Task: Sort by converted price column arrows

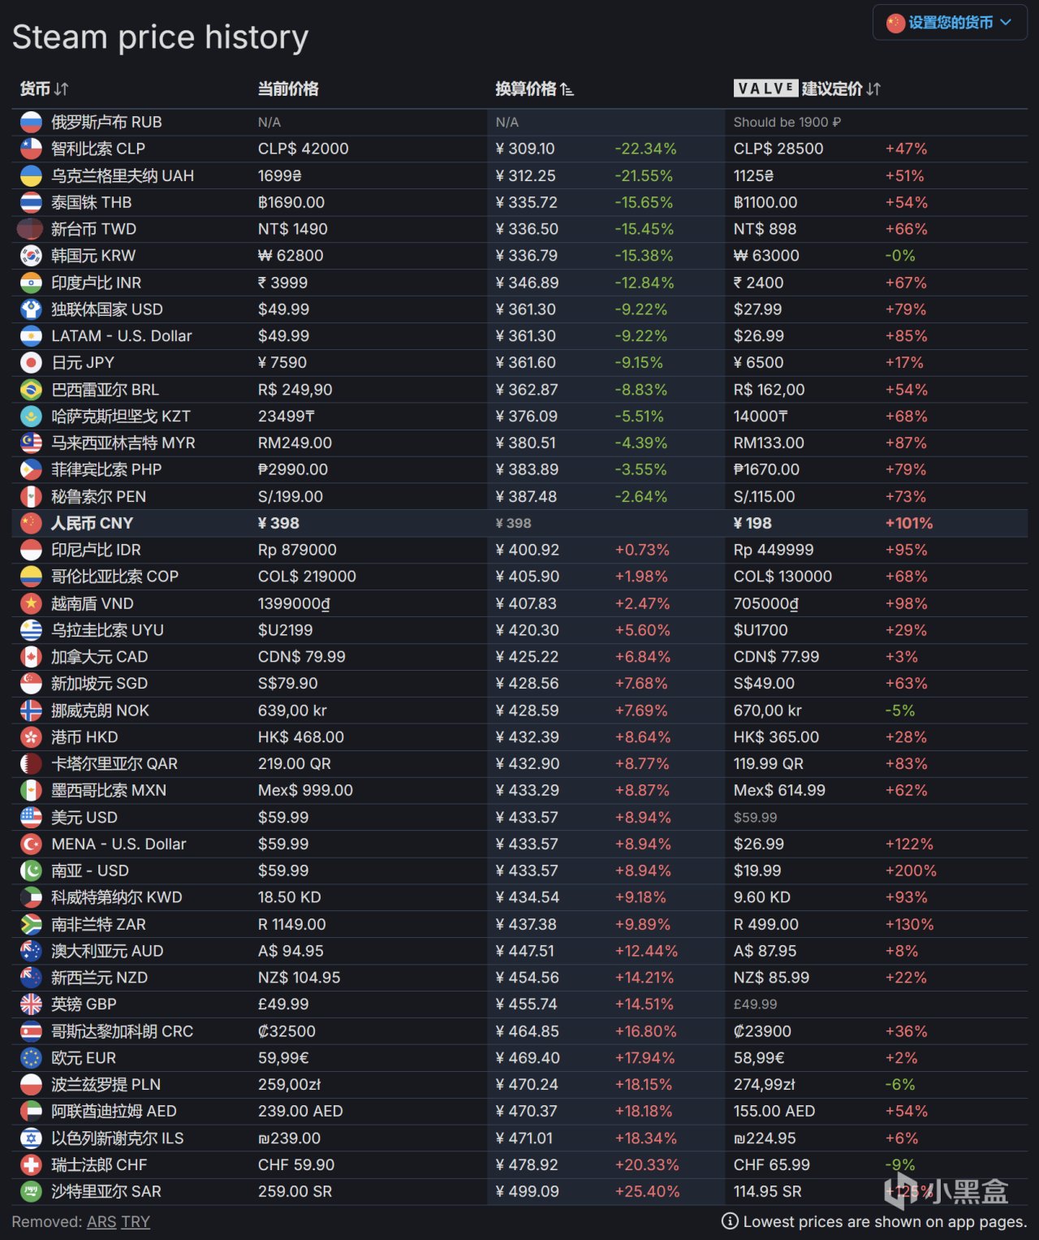Action: (567, 89)
